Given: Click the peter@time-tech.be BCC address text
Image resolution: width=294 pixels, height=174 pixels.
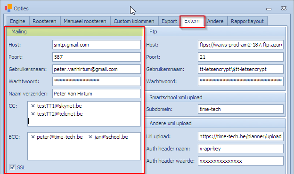Looking at the screenshot, I should click(x=60, y=137).
